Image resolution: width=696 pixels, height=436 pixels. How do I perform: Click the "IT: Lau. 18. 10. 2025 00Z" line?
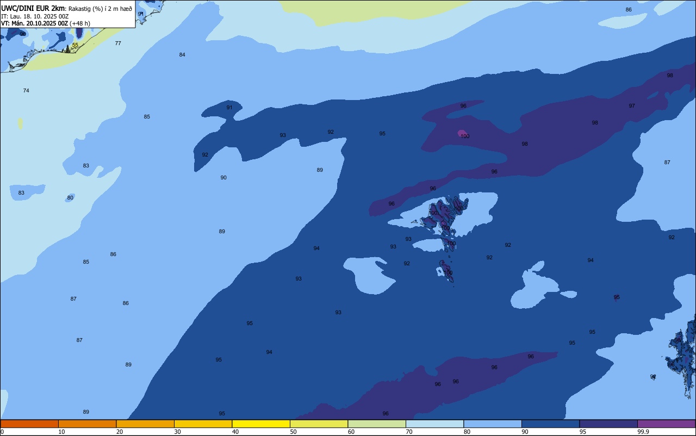click(35, 16)
